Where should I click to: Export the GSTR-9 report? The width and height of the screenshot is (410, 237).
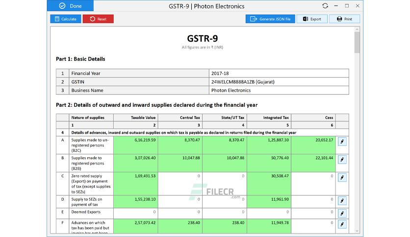tap(312, 19)
